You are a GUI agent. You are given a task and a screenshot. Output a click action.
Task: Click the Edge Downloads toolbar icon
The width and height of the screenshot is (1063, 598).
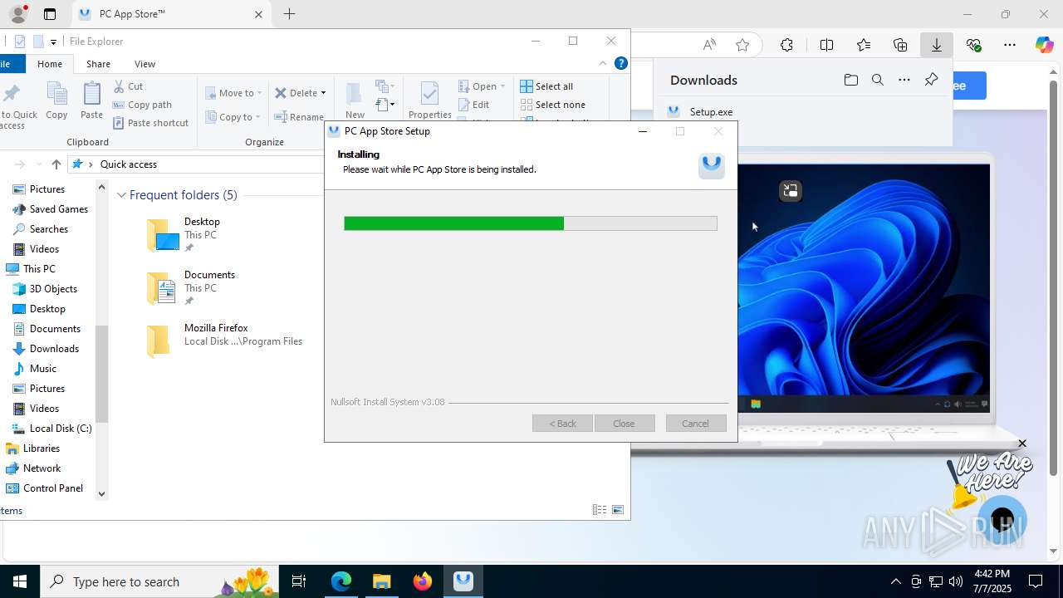pos(937,45)
